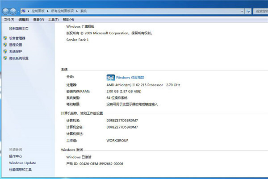Click shield icon beside 设备管理器

coord(5,38)
